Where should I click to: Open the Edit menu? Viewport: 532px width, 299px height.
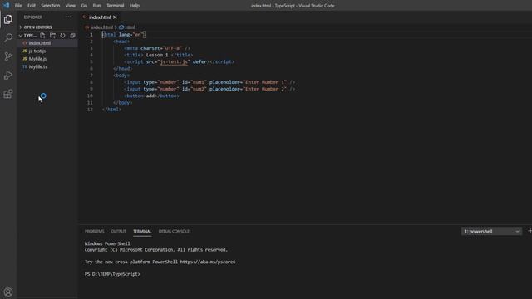pyautogui.click(x=32, y=6)
